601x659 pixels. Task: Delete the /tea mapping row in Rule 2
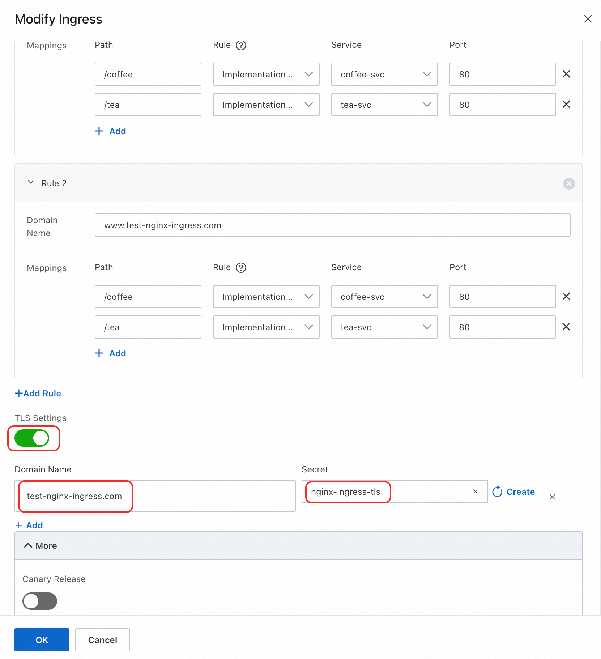click(x=566, y=327)
